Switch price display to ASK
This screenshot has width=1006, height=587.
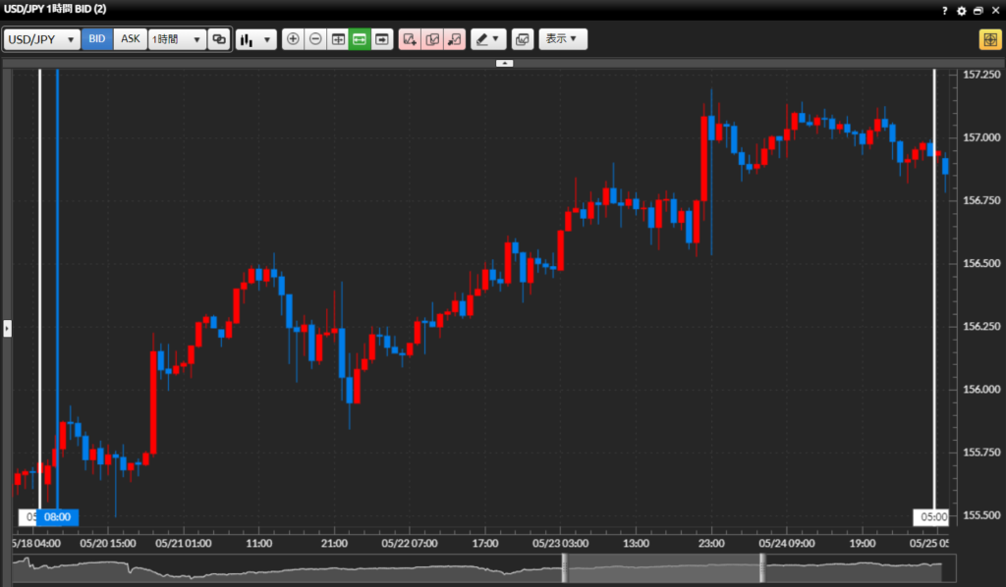(x=131, y=39)
